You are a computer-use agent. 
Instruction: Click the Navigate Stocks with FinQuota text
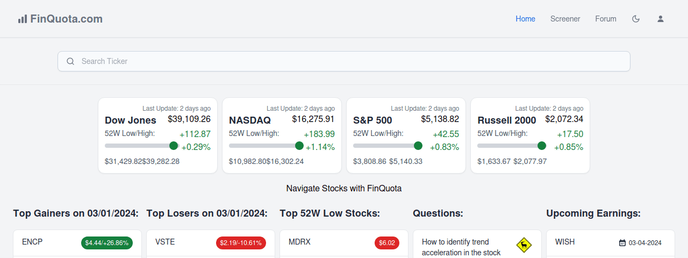[344, 189]
